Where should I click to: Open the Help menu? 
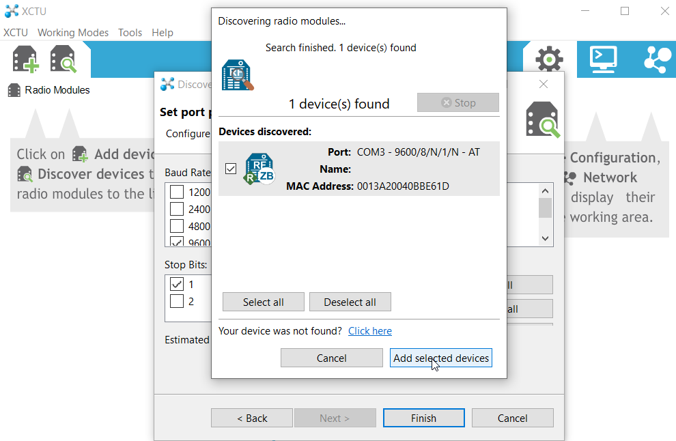tap(162, 32)
